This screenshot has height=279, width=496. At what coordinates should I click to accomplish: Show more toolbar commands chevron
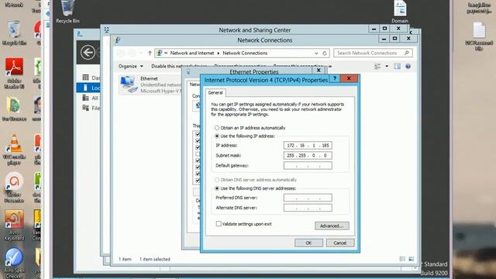point(330,66)
